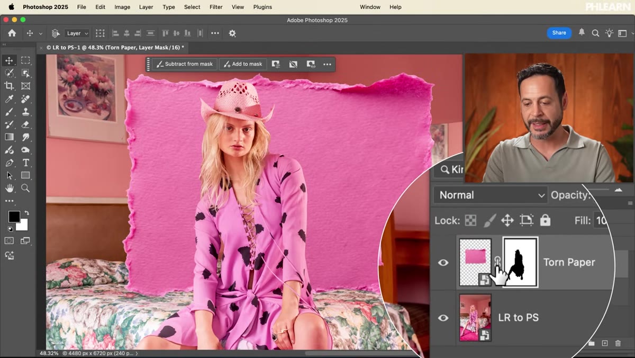Open the Layer auto-select dropdown

[77, 33]
